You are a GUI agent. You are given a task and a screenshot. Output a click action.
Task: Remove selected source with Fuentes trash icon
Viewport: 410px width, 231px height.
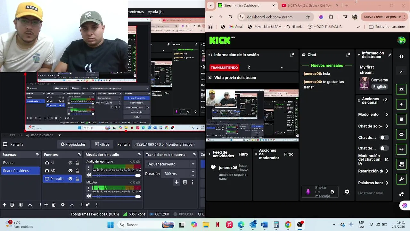point(54,205)
